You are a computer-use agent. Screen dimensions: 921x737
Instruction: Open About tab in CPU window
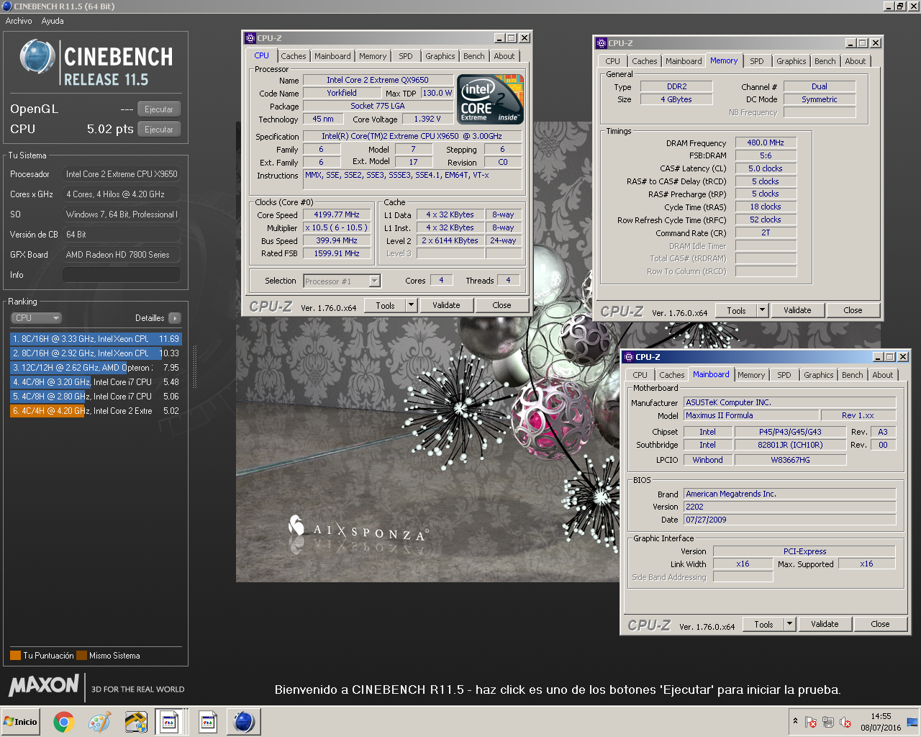[504, 56]
